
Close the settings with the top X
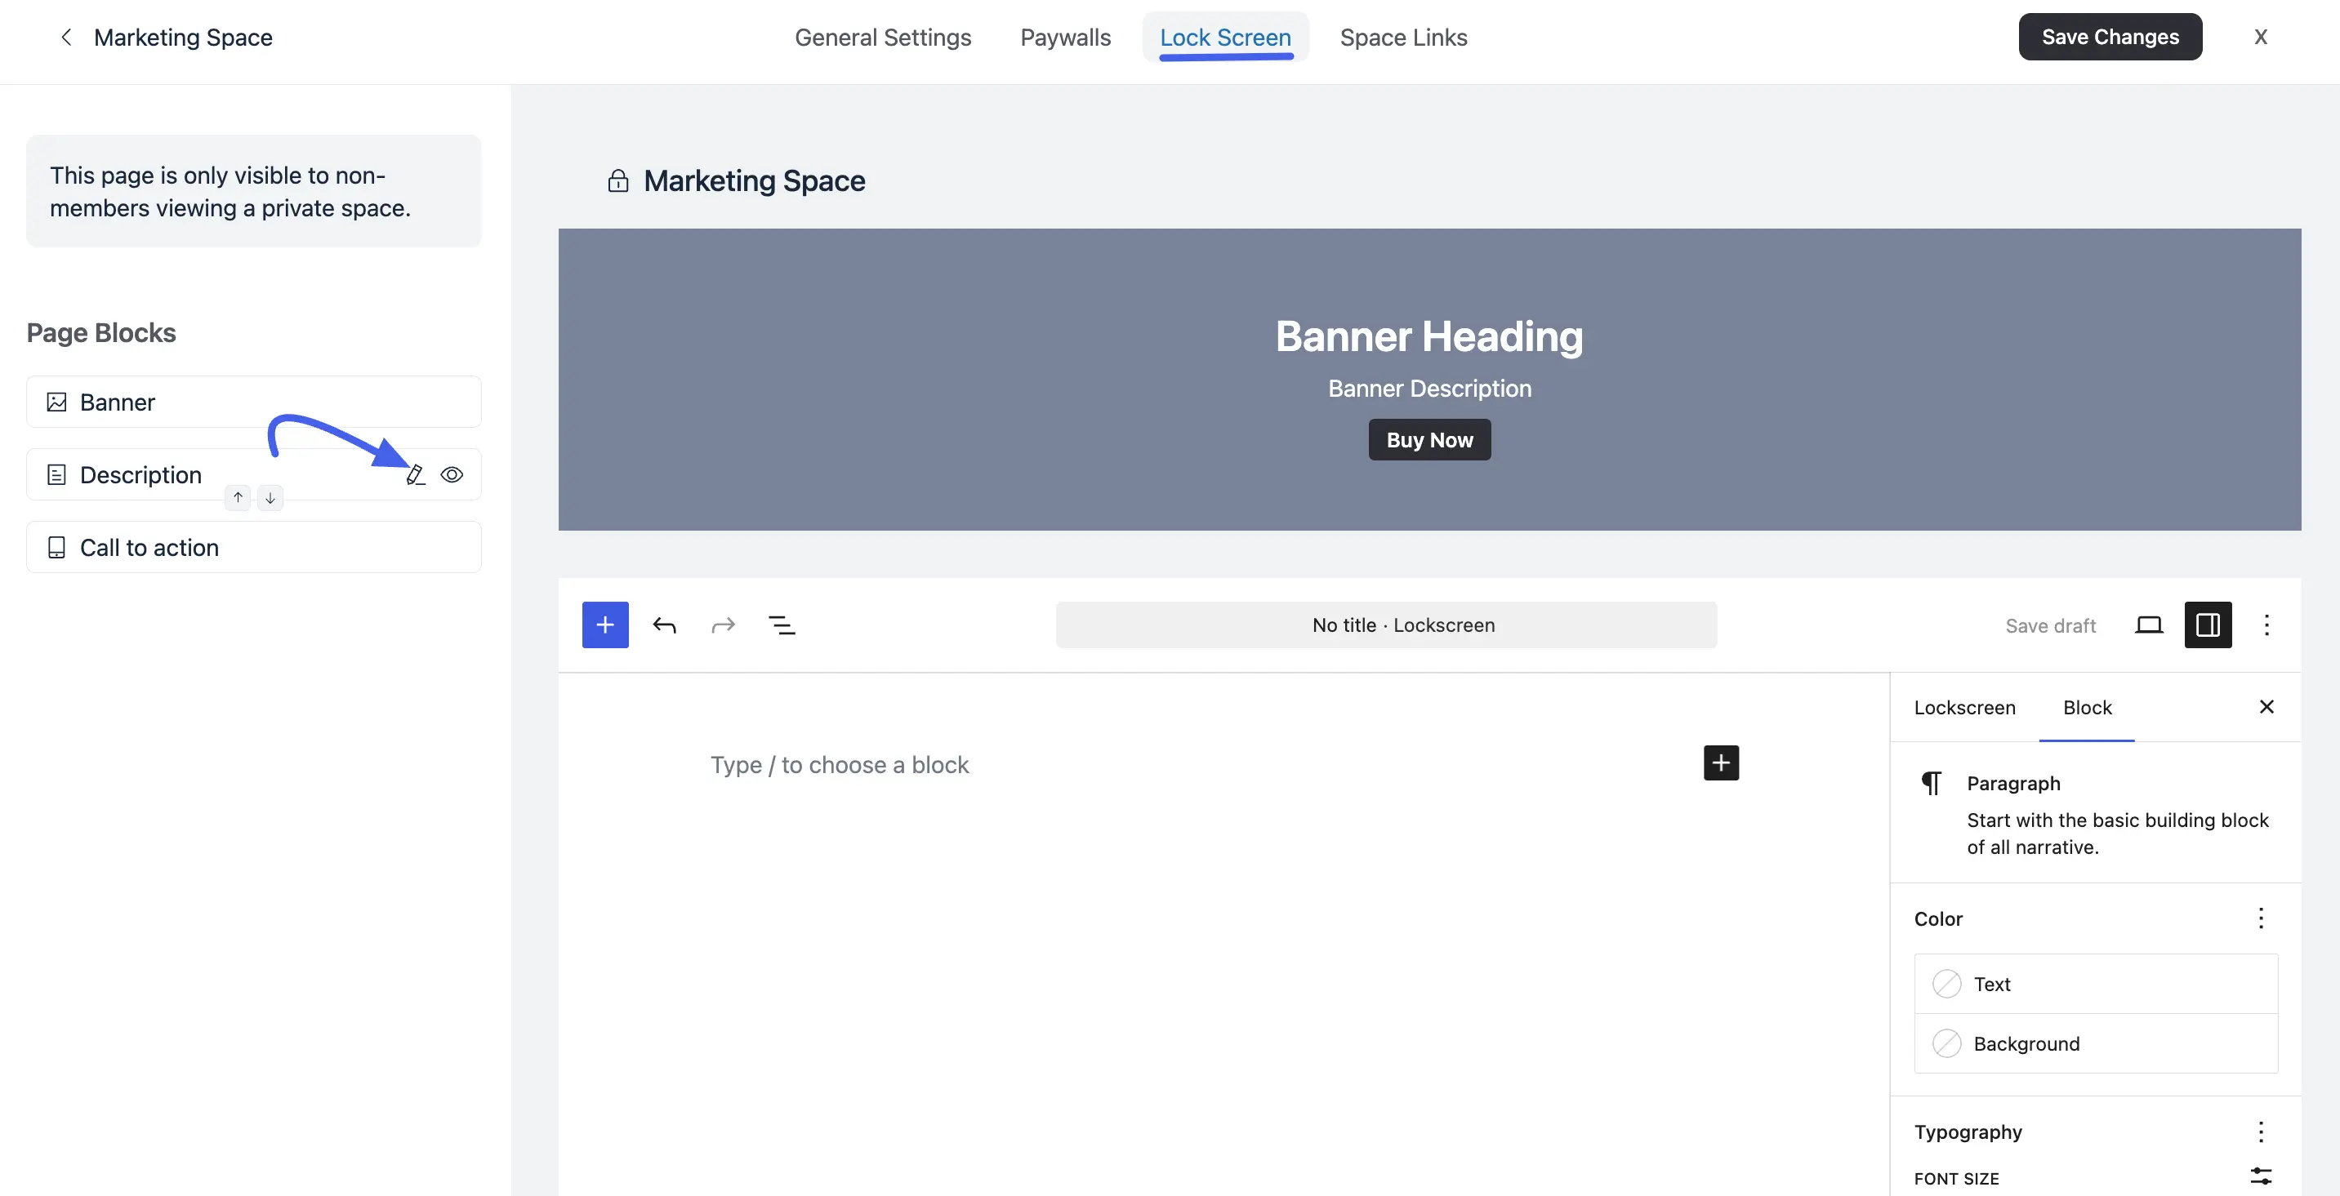[x=2260, y=38]
